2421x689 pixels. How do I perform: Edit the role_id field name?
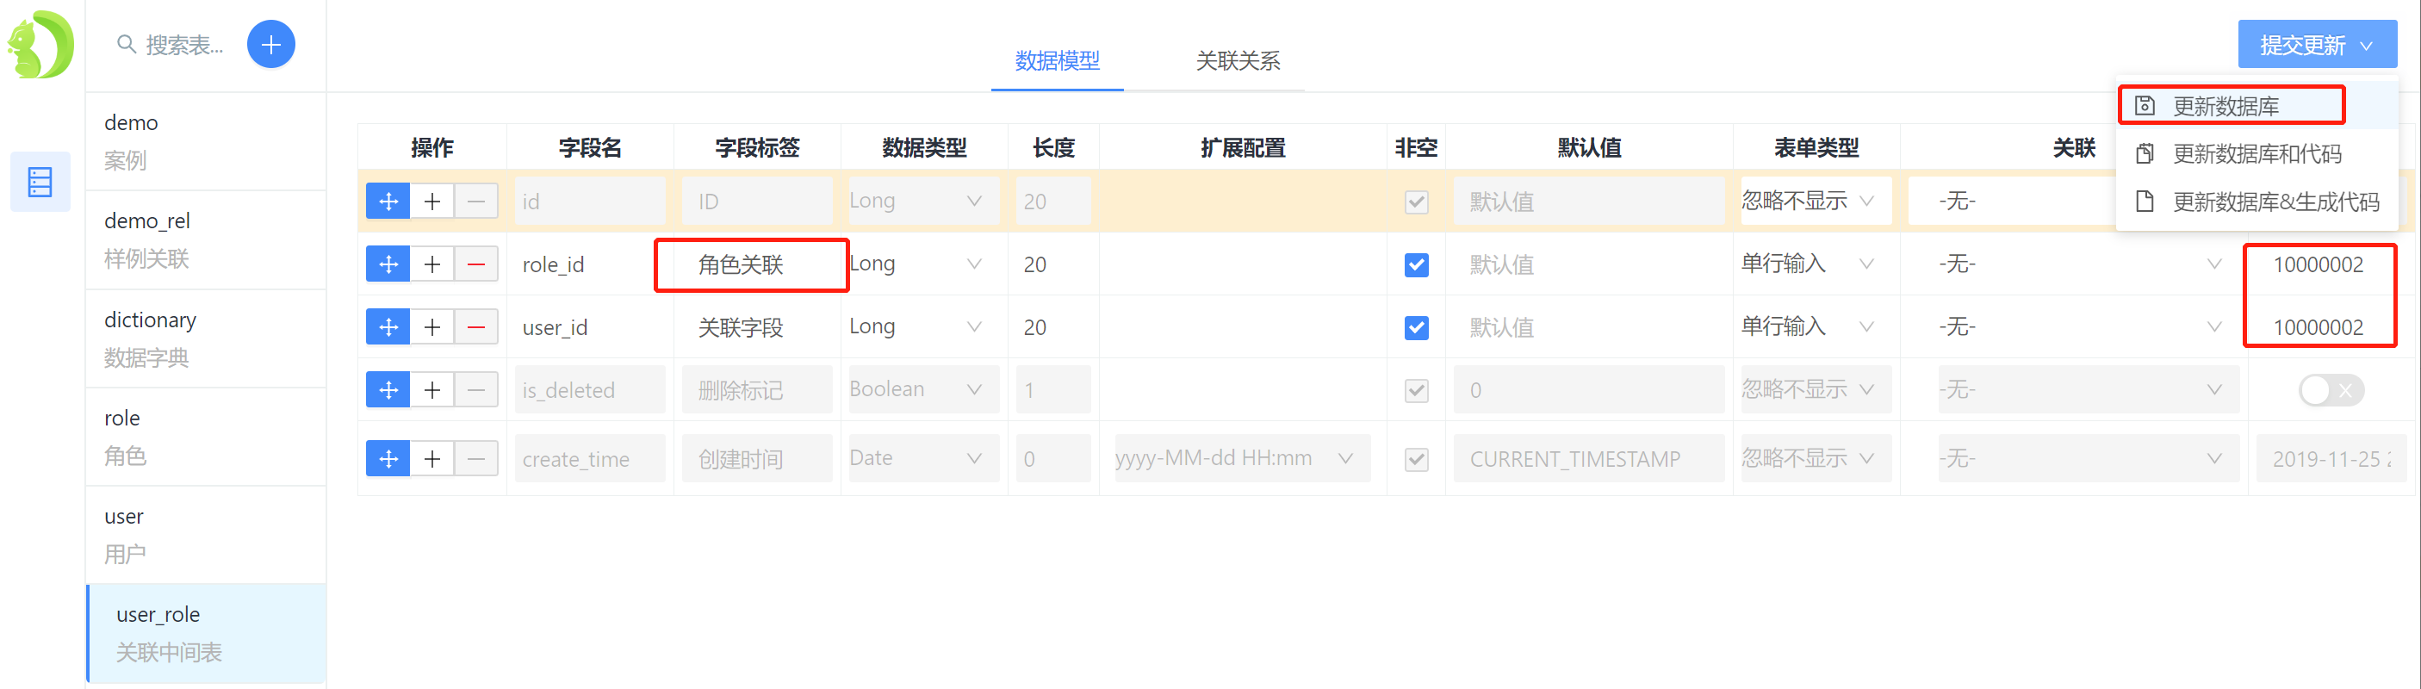(589, 264)
